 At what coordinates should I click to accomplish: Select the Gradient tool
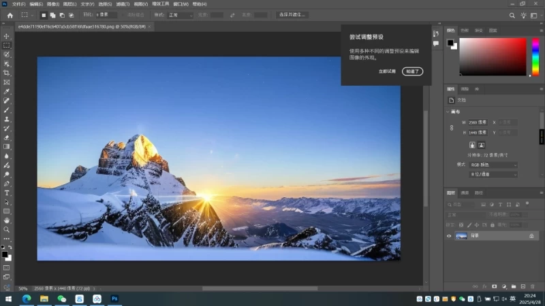[x=7, y=147]
